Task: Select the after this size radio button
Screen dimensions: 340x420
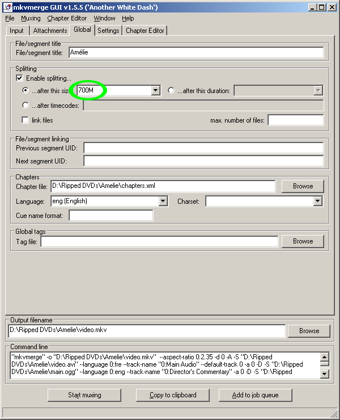Action: pos(25,90)
